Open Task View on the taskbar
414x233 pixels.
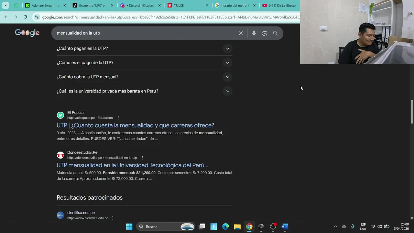(202, 227)
